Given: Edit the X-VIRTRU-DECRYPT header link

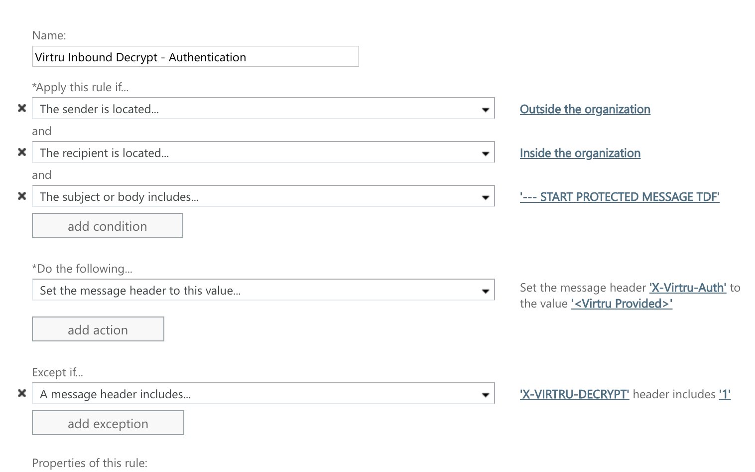Looking at the screenshot, I should pos(575,394).
